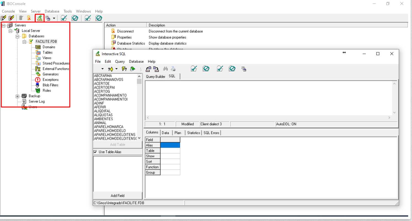Click the save SQL script icon
This screenshot has height=221, width=412.
point(156,69)
